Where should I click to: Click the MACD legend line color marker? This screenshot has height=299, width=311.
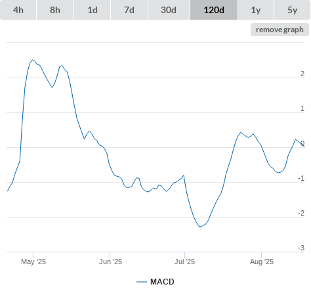click(x=142, y=282)
